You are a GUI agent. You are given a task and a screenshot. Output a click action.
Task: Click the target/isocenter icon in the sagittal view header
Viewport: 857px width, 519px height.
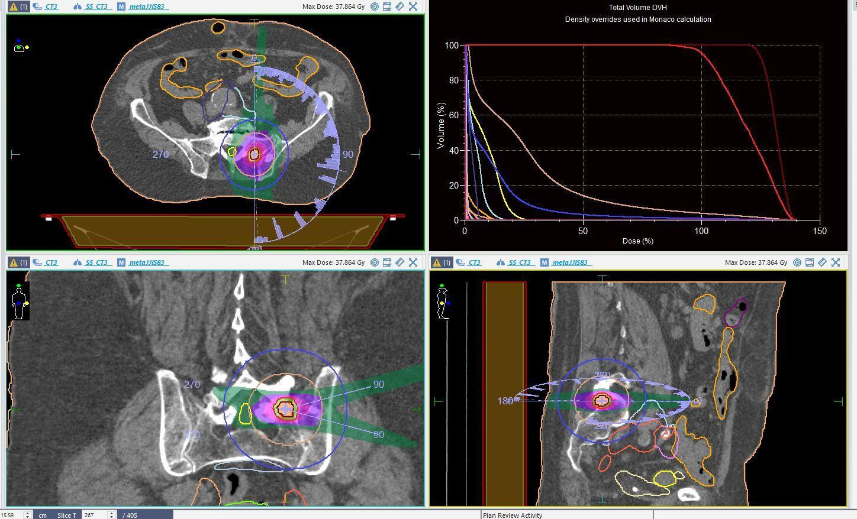click(x=797, y=262)
